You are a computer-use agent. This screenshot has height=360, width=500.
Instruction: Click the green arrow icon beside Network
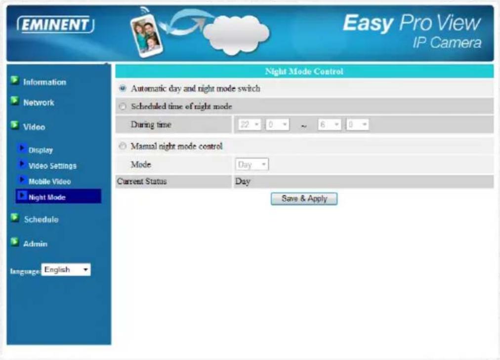pos(15,101)
